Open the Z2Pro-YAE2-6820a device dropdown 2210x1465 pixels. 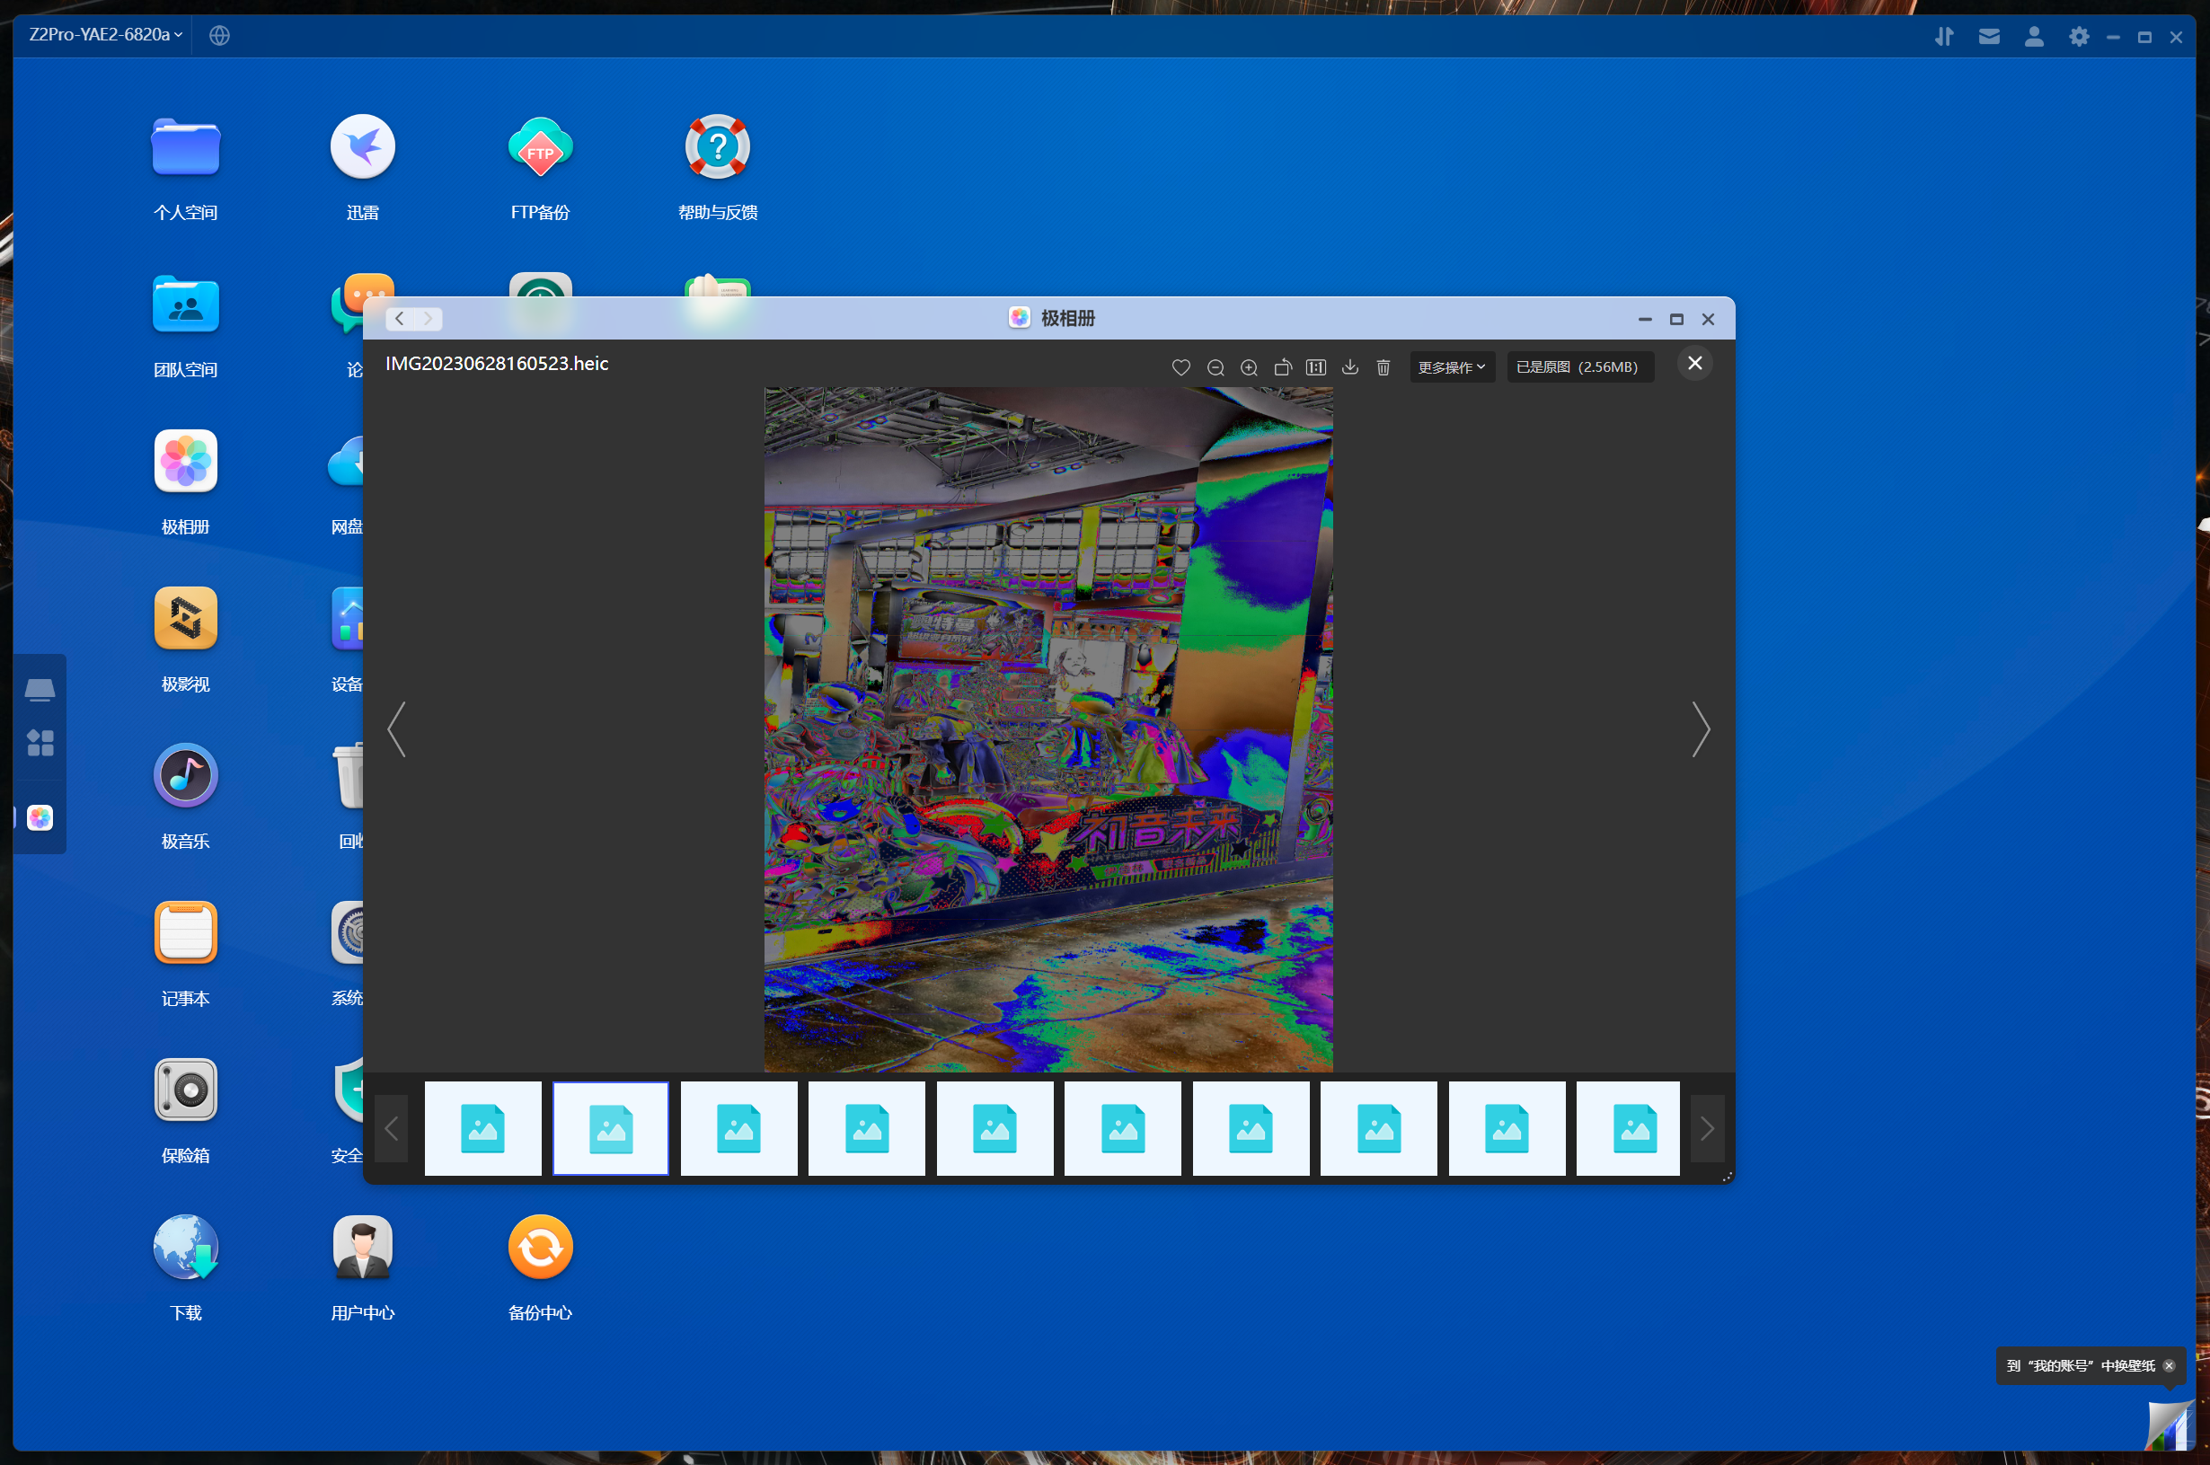coord(104,34)
